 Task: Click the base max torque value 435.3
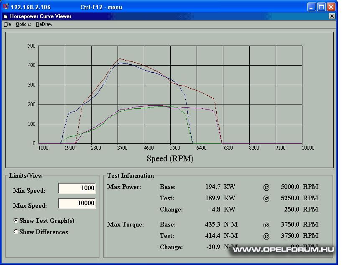(x=212, y=224)
